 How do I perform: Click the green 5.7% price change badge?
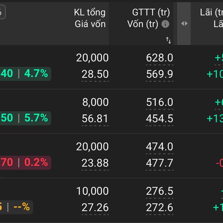pos(25,118)
